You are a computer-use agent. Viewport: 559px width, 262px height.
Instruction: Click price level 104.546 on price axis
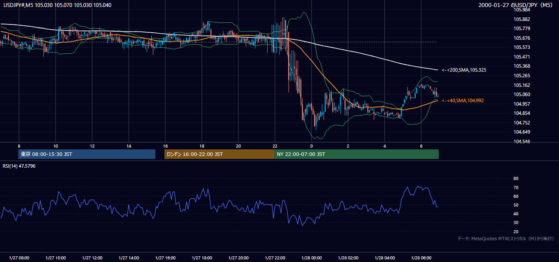(522, 141)
